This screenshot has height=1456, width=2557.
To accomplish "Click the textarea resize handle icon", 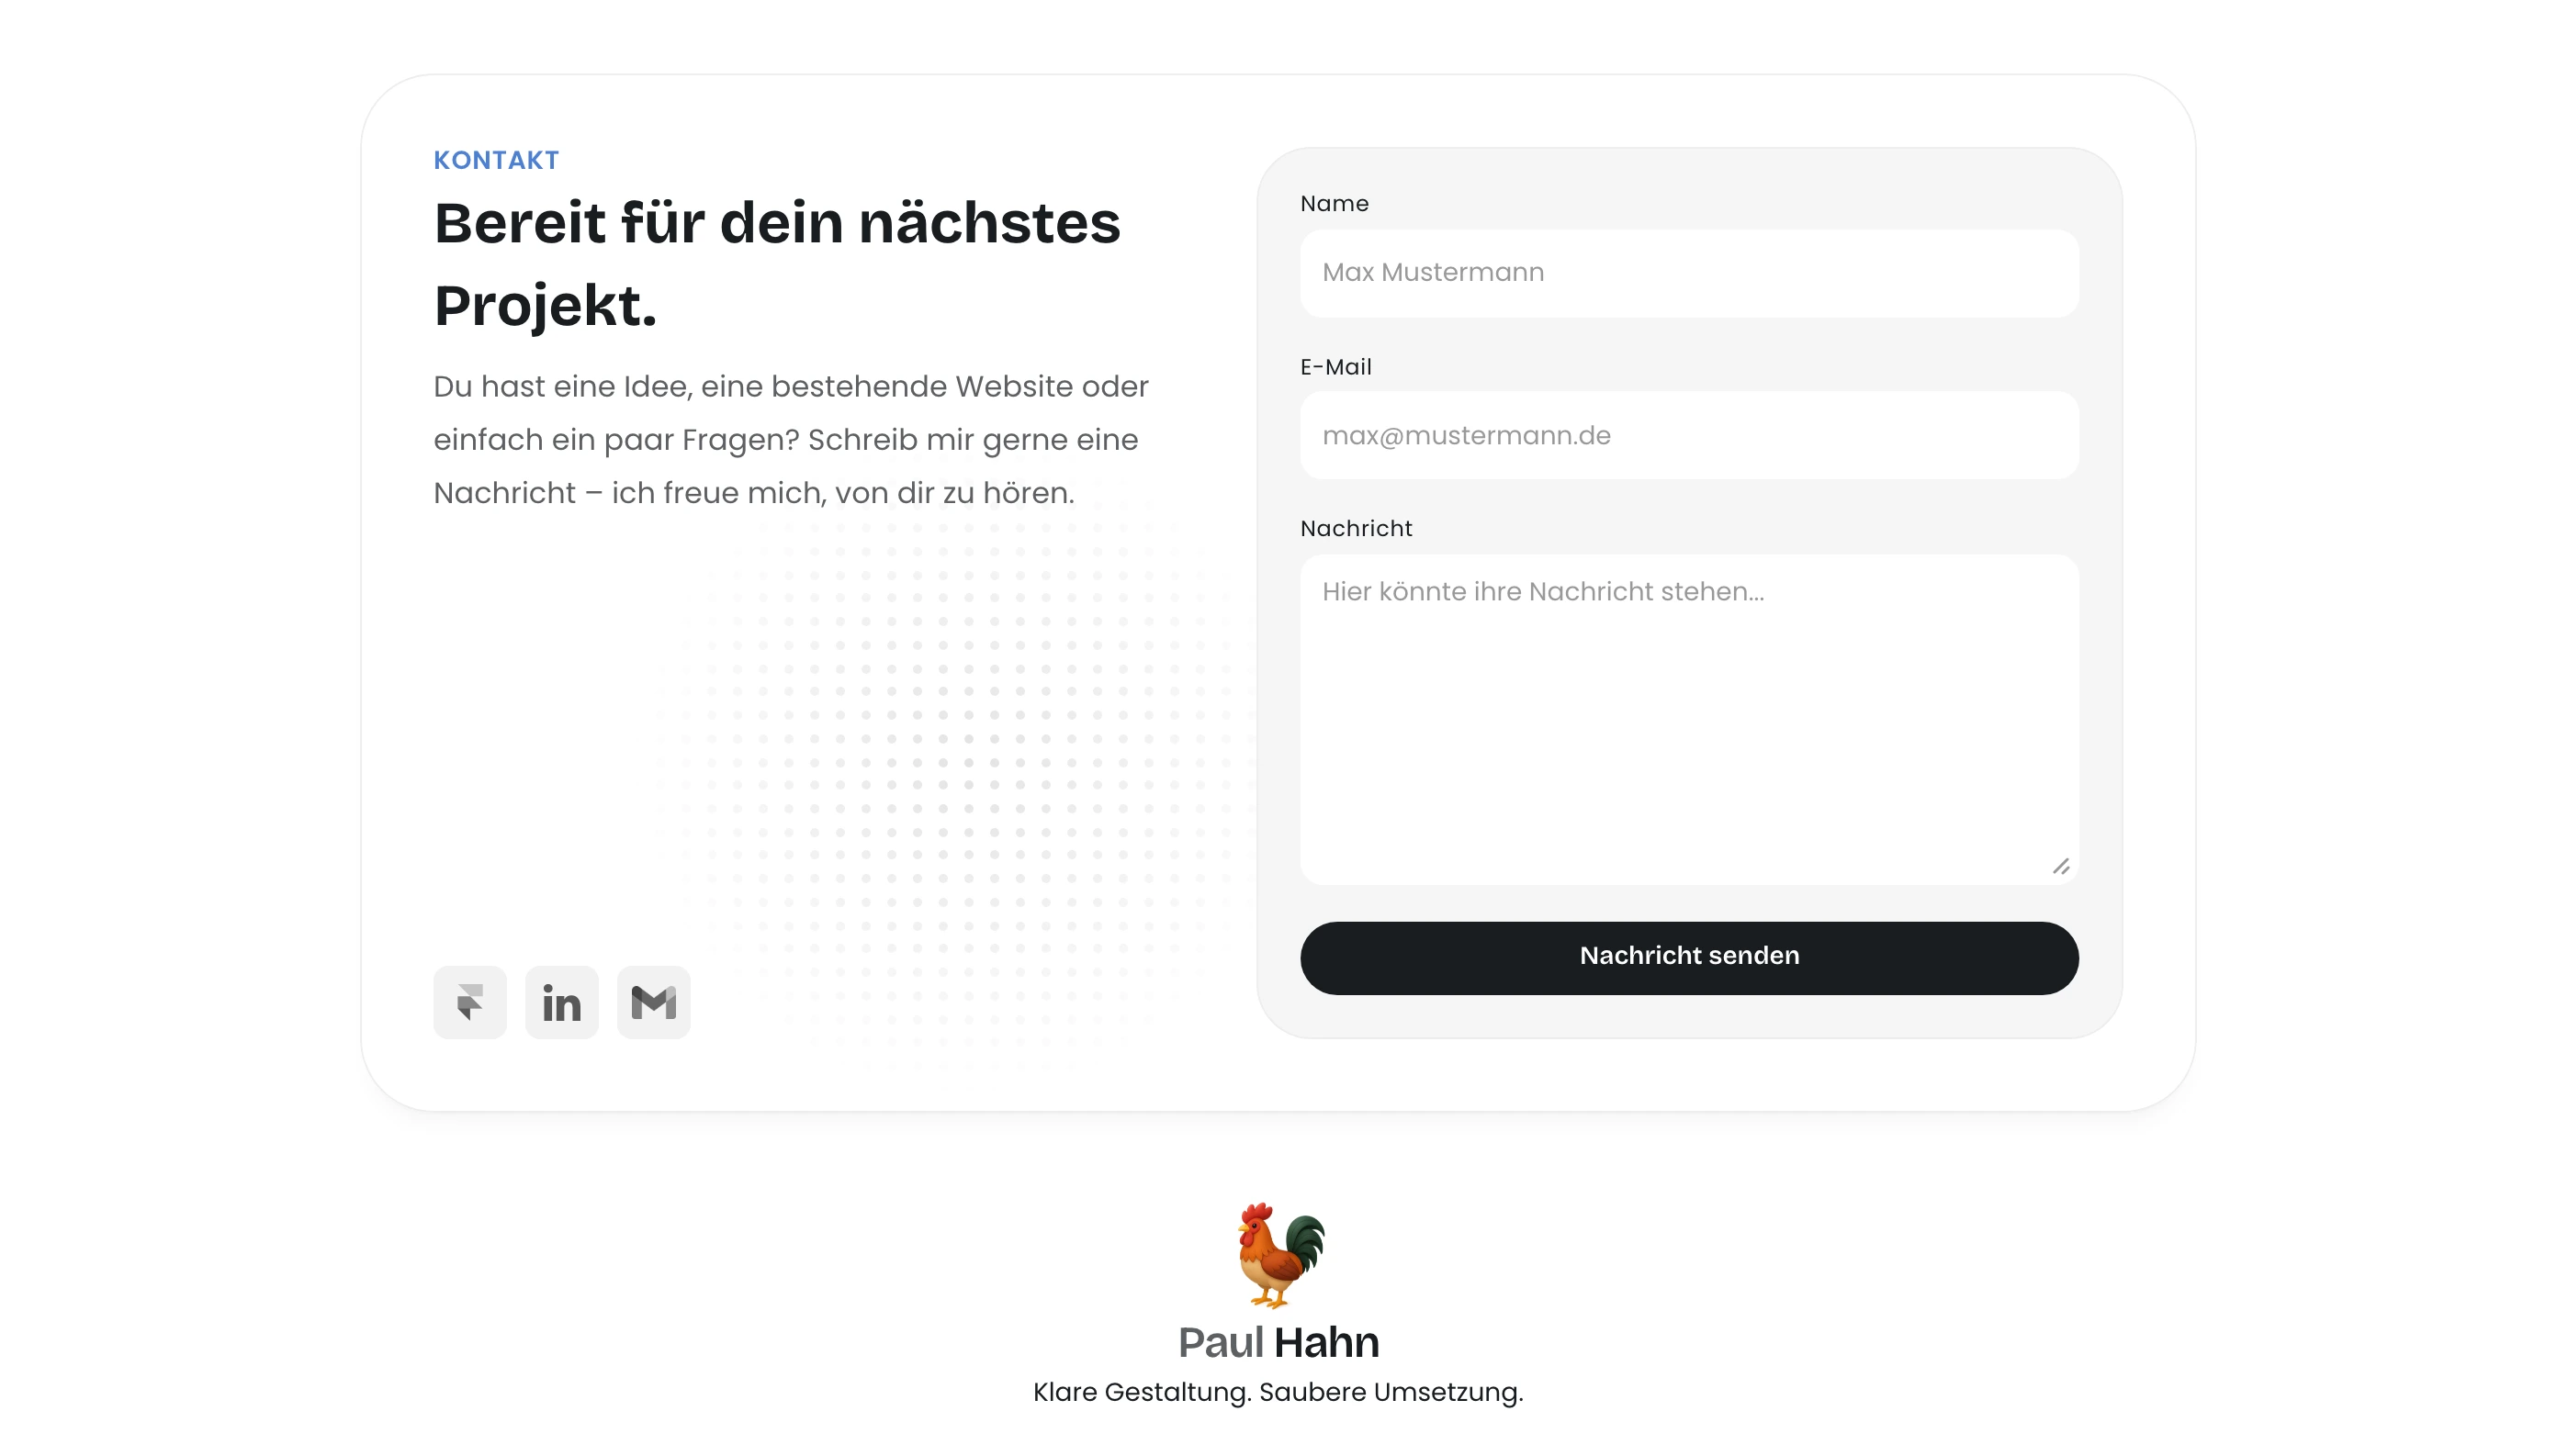I will pos(2061,866).
